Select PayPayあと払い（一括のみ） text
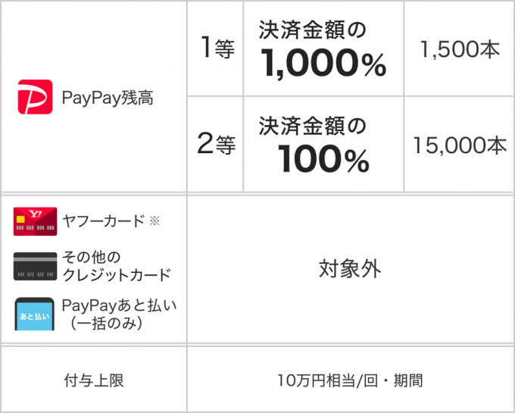Image resolution: width=515 pixels, height=413 pixels. 119,314
